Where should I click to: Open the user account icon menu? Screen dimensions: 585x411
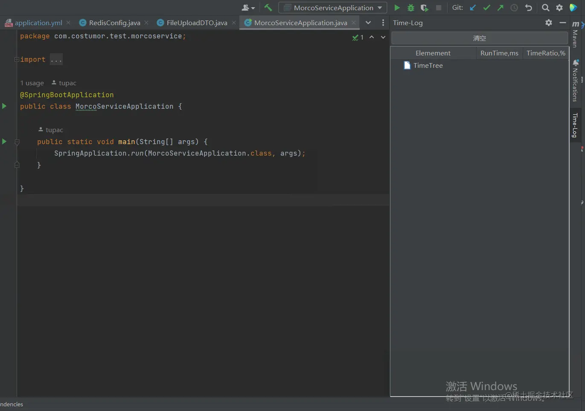click(x=248, y=8)
